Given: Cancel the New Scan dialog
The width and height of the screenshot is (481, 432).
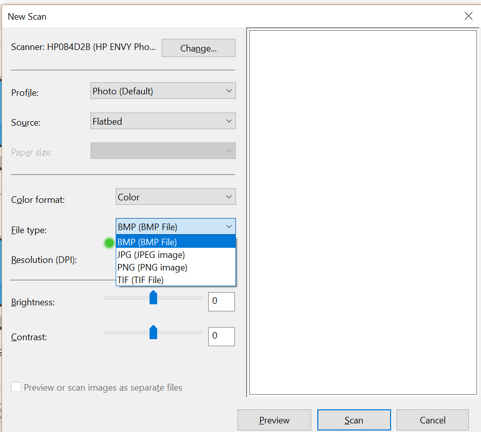Looking at the screenshot, I should (x=432, y=419).
